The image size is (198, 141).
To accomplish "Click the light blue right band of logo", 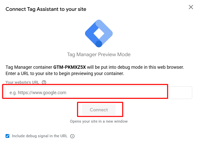I will [106, 30].
